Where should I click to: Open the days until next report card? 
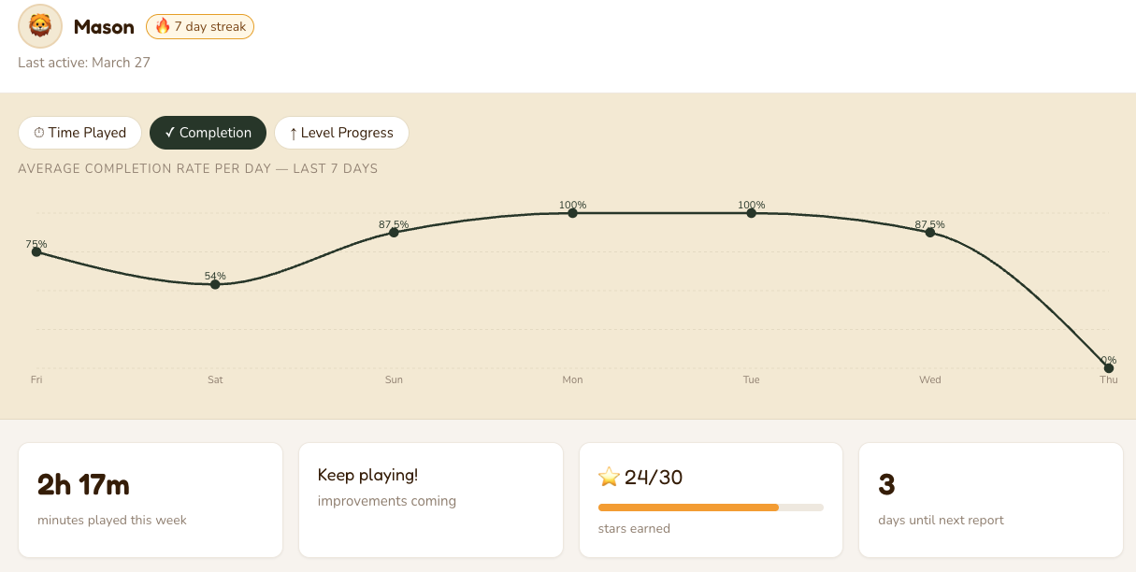pos(990,500)
